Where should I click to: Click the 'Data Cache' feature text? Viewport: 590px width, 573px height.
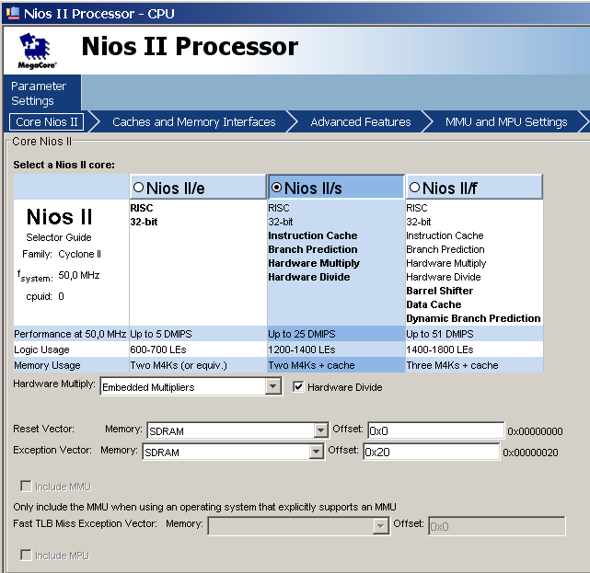(434, 304)
